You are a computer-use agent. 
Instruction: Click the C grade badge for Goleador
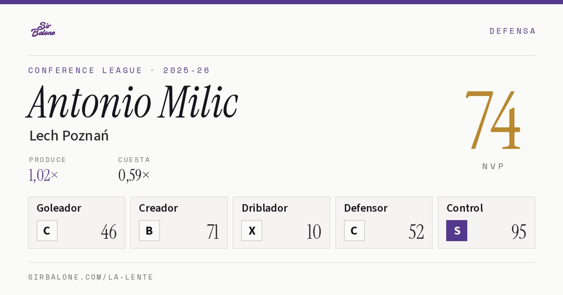tap(47, 230)
